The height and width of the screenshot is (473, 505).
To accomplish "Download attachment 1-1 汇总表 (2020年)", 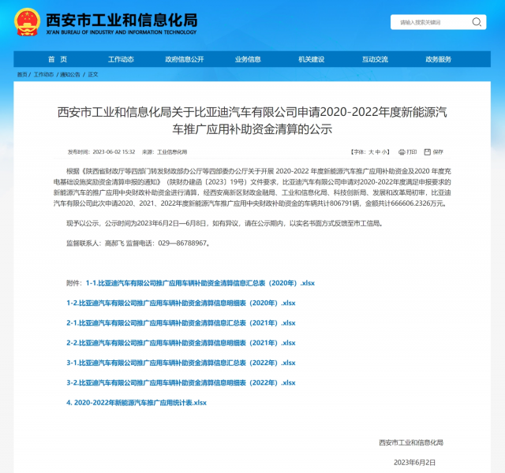I will point(200,283).
